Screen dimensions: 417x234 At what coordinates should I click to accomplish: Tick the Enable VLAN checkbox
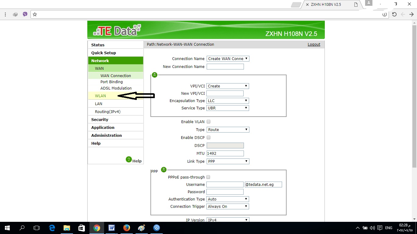pyautogui.click(x=209, y=122)
